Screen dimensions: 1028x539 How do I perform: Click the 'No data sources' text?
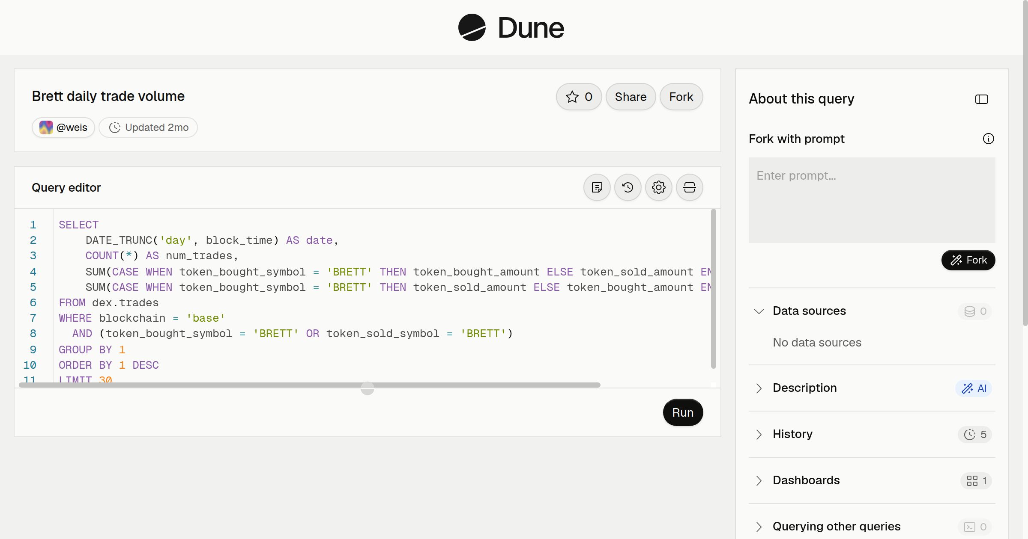pos(817,342)
